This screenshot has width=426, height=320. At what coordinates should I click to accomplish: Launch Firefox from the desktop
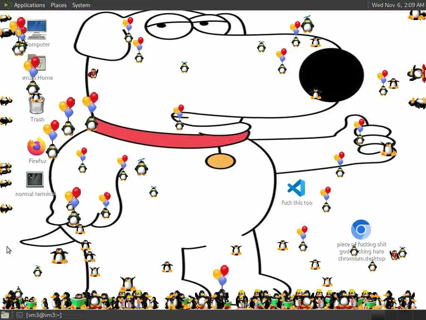(x=37, y=146)
